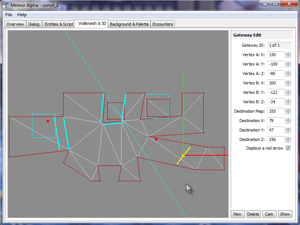Click the Destination X spinner arrows

click(x=288, y=121)
